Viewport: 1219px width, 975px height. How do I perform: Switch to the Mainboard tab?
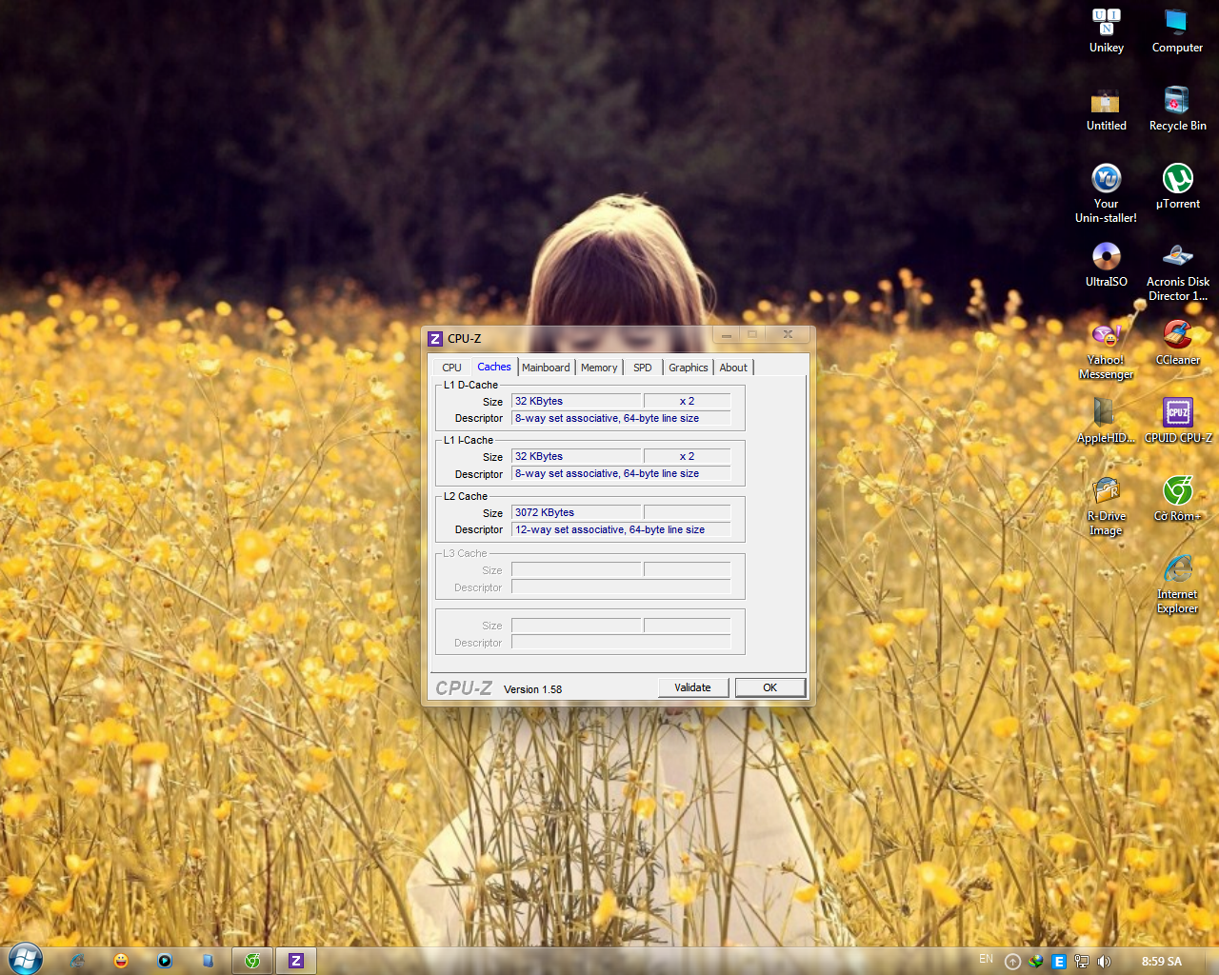click(x=546, y=368)
